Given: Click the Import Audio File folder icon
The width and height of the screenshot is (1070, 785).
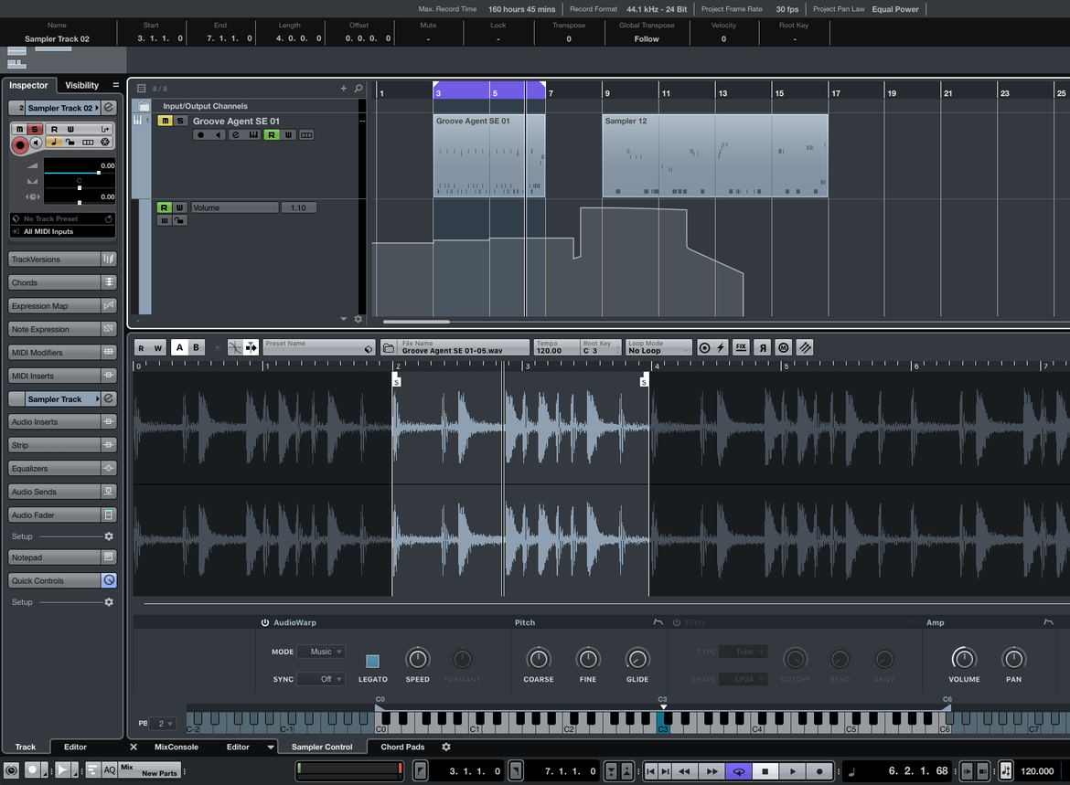Looking at the screenshot, I should [x=389, y=348].
